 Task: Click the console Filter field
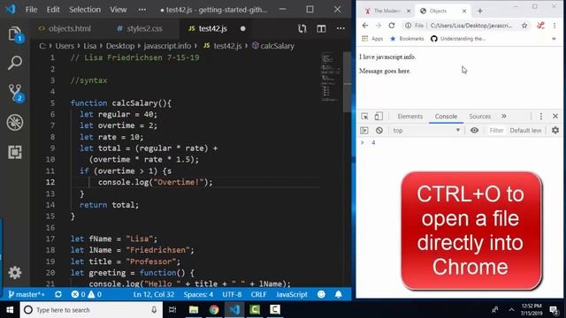click(x=496, y=131)
